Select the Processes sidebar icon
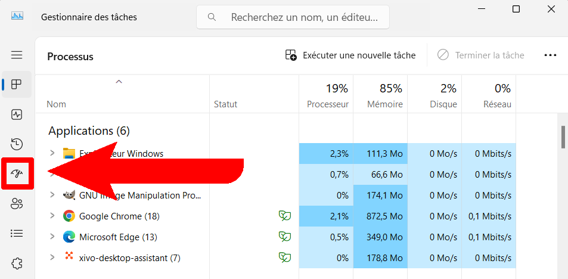 17,84
